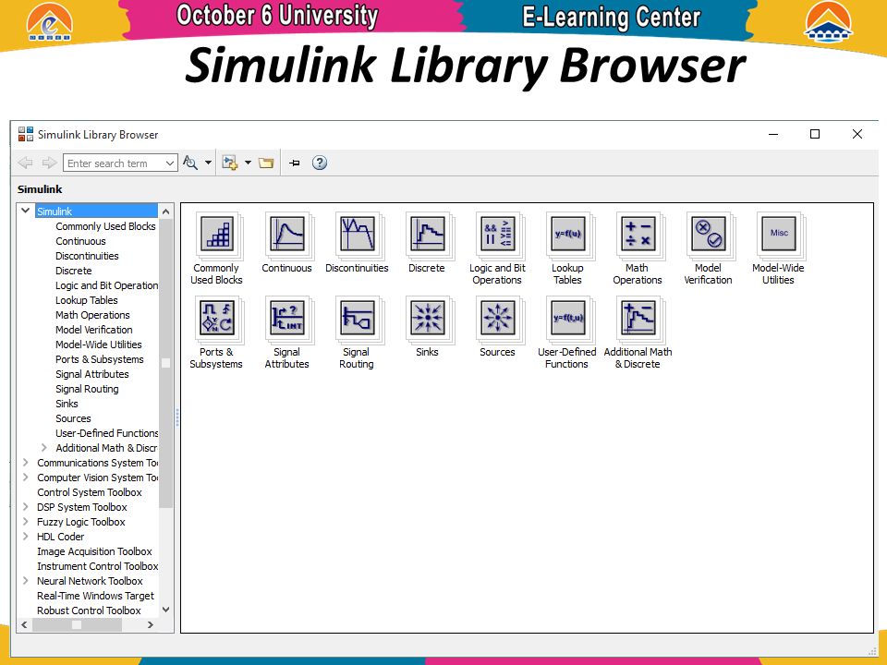The width and height of the screenshot is (887, 665).
Task: Select Commonly Used Blocks in tree
Action: (x=105, y=226)
